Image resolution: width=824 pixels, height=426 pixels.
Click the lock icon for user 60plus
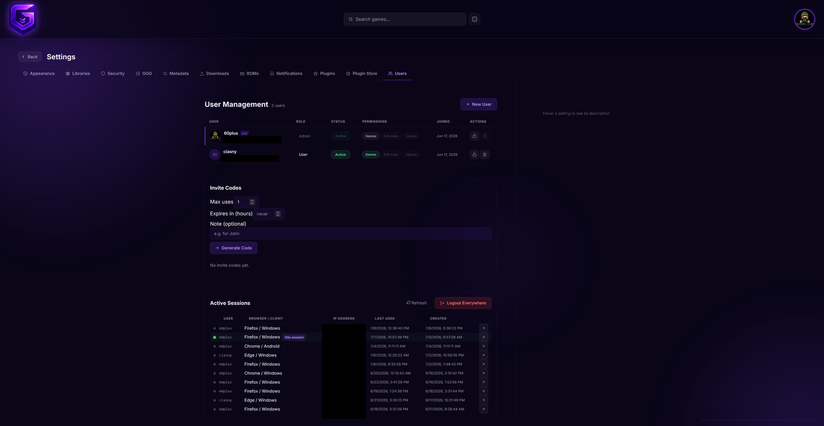pos(474,136)
